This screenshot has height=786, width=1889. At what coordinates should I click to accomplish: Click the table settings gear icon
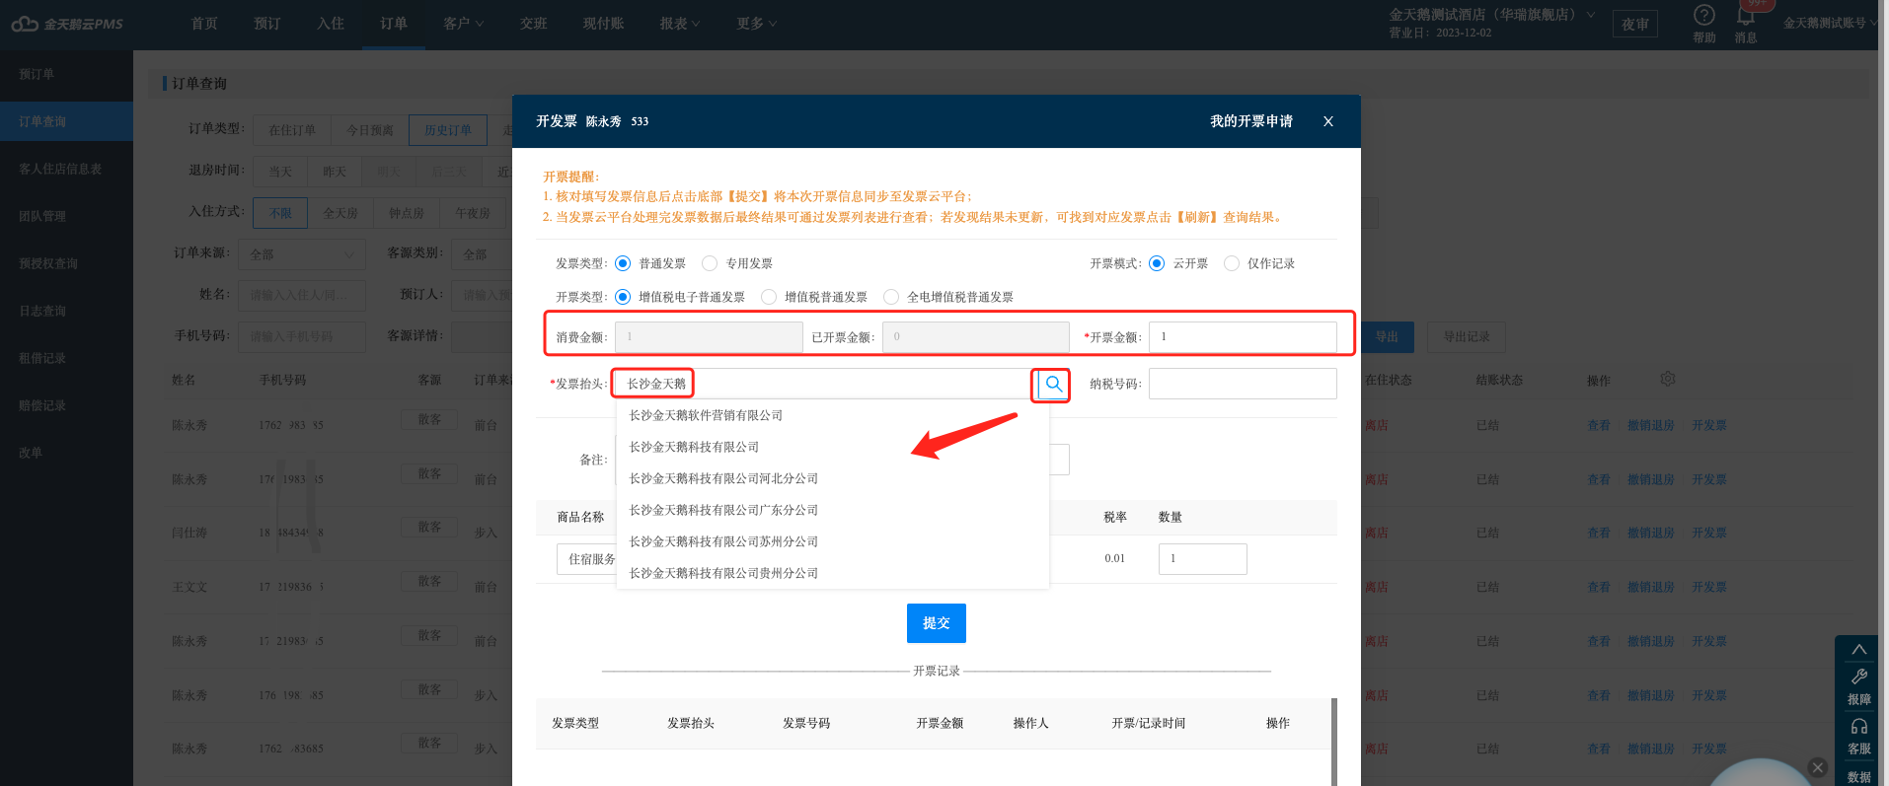(1668, 379)
